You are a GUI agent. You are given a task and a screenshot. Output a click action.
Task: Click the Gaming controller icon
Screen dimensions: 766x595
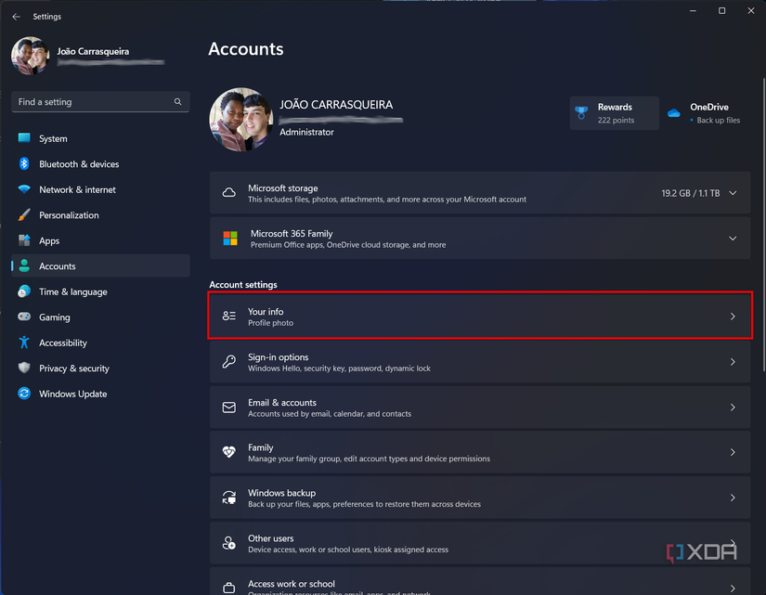point(24,317)
